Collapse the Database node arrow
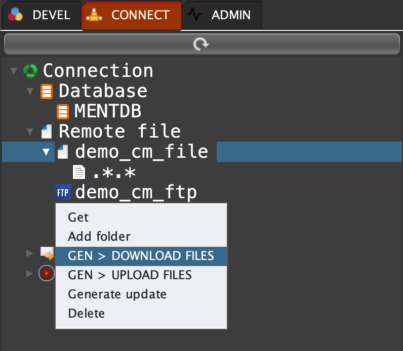 click(30, 92)
